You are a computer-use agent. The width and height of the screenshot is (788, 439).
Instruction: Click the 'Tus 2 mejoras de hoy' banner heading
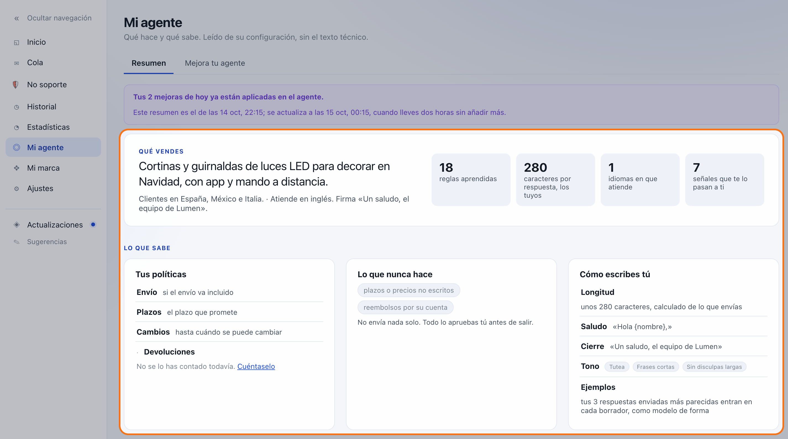[x=228, y=97]
